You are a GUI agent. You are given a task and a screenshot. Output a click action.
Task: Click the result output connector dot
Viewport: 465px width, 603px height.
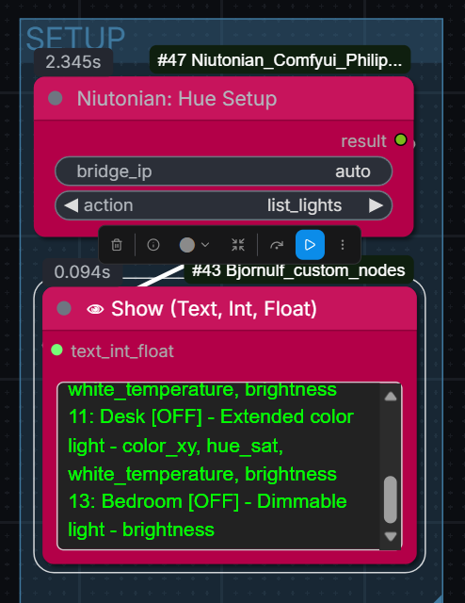tap(401, 139)
